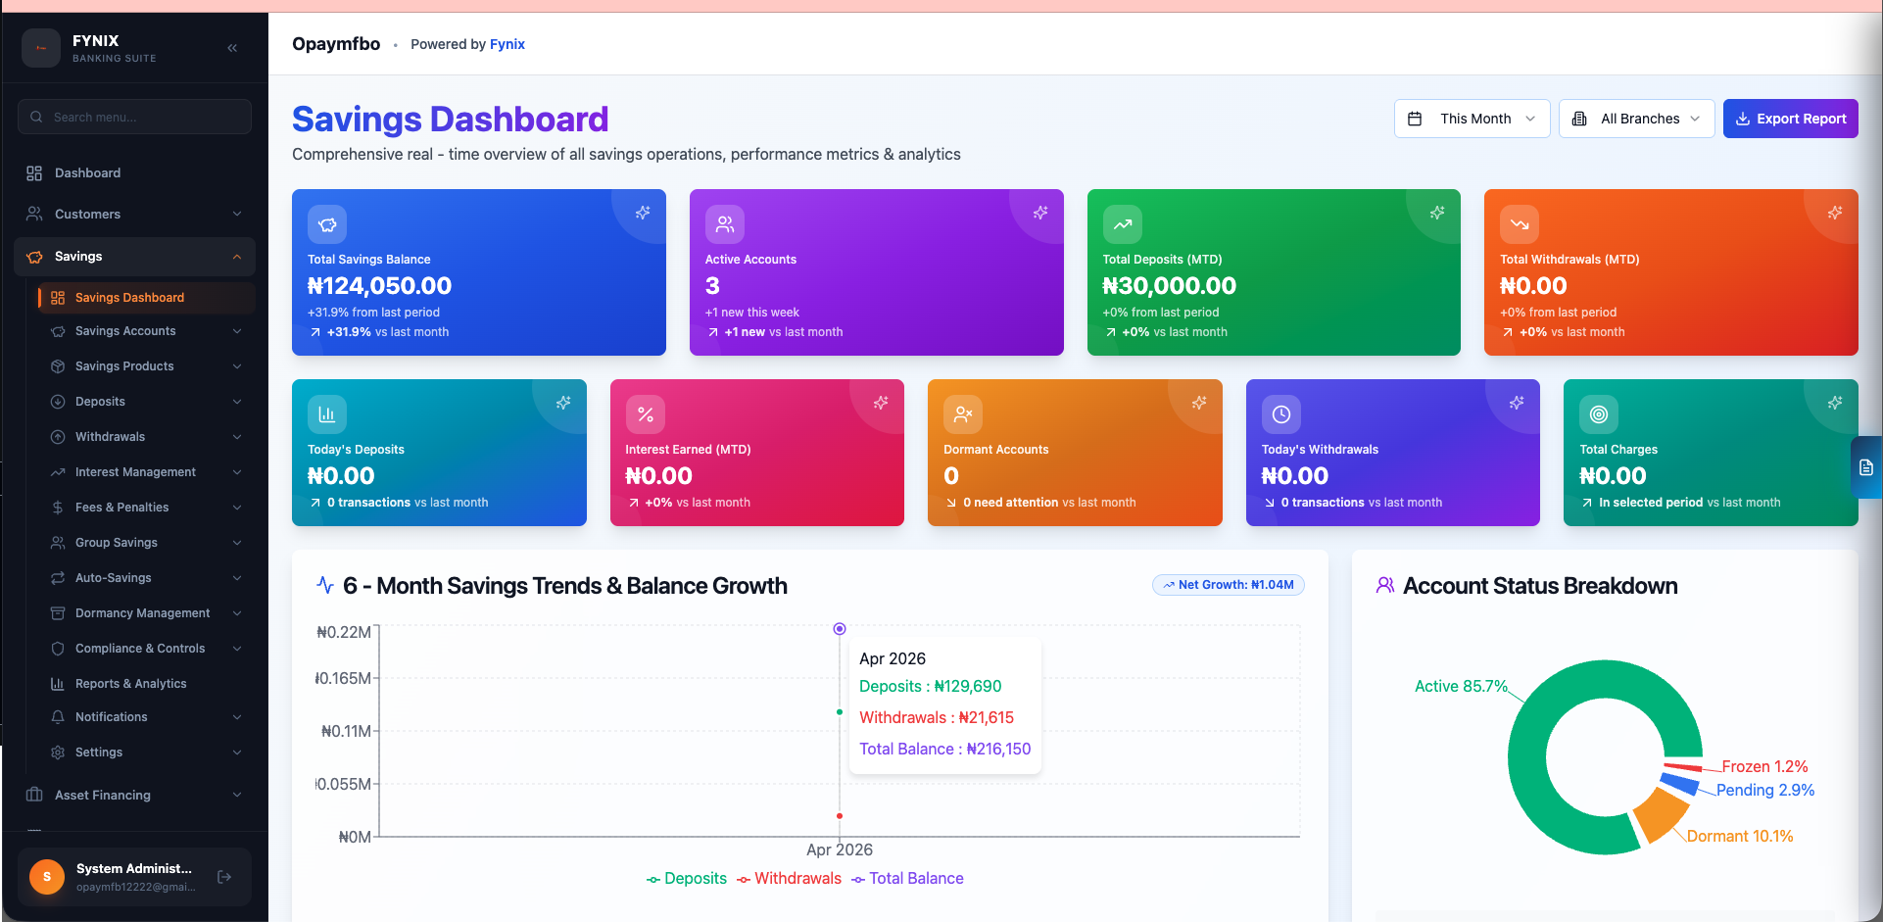Expand Group Savings submenu
Viewport: 1883px width, 922px height.
click(x=146, y=543)
